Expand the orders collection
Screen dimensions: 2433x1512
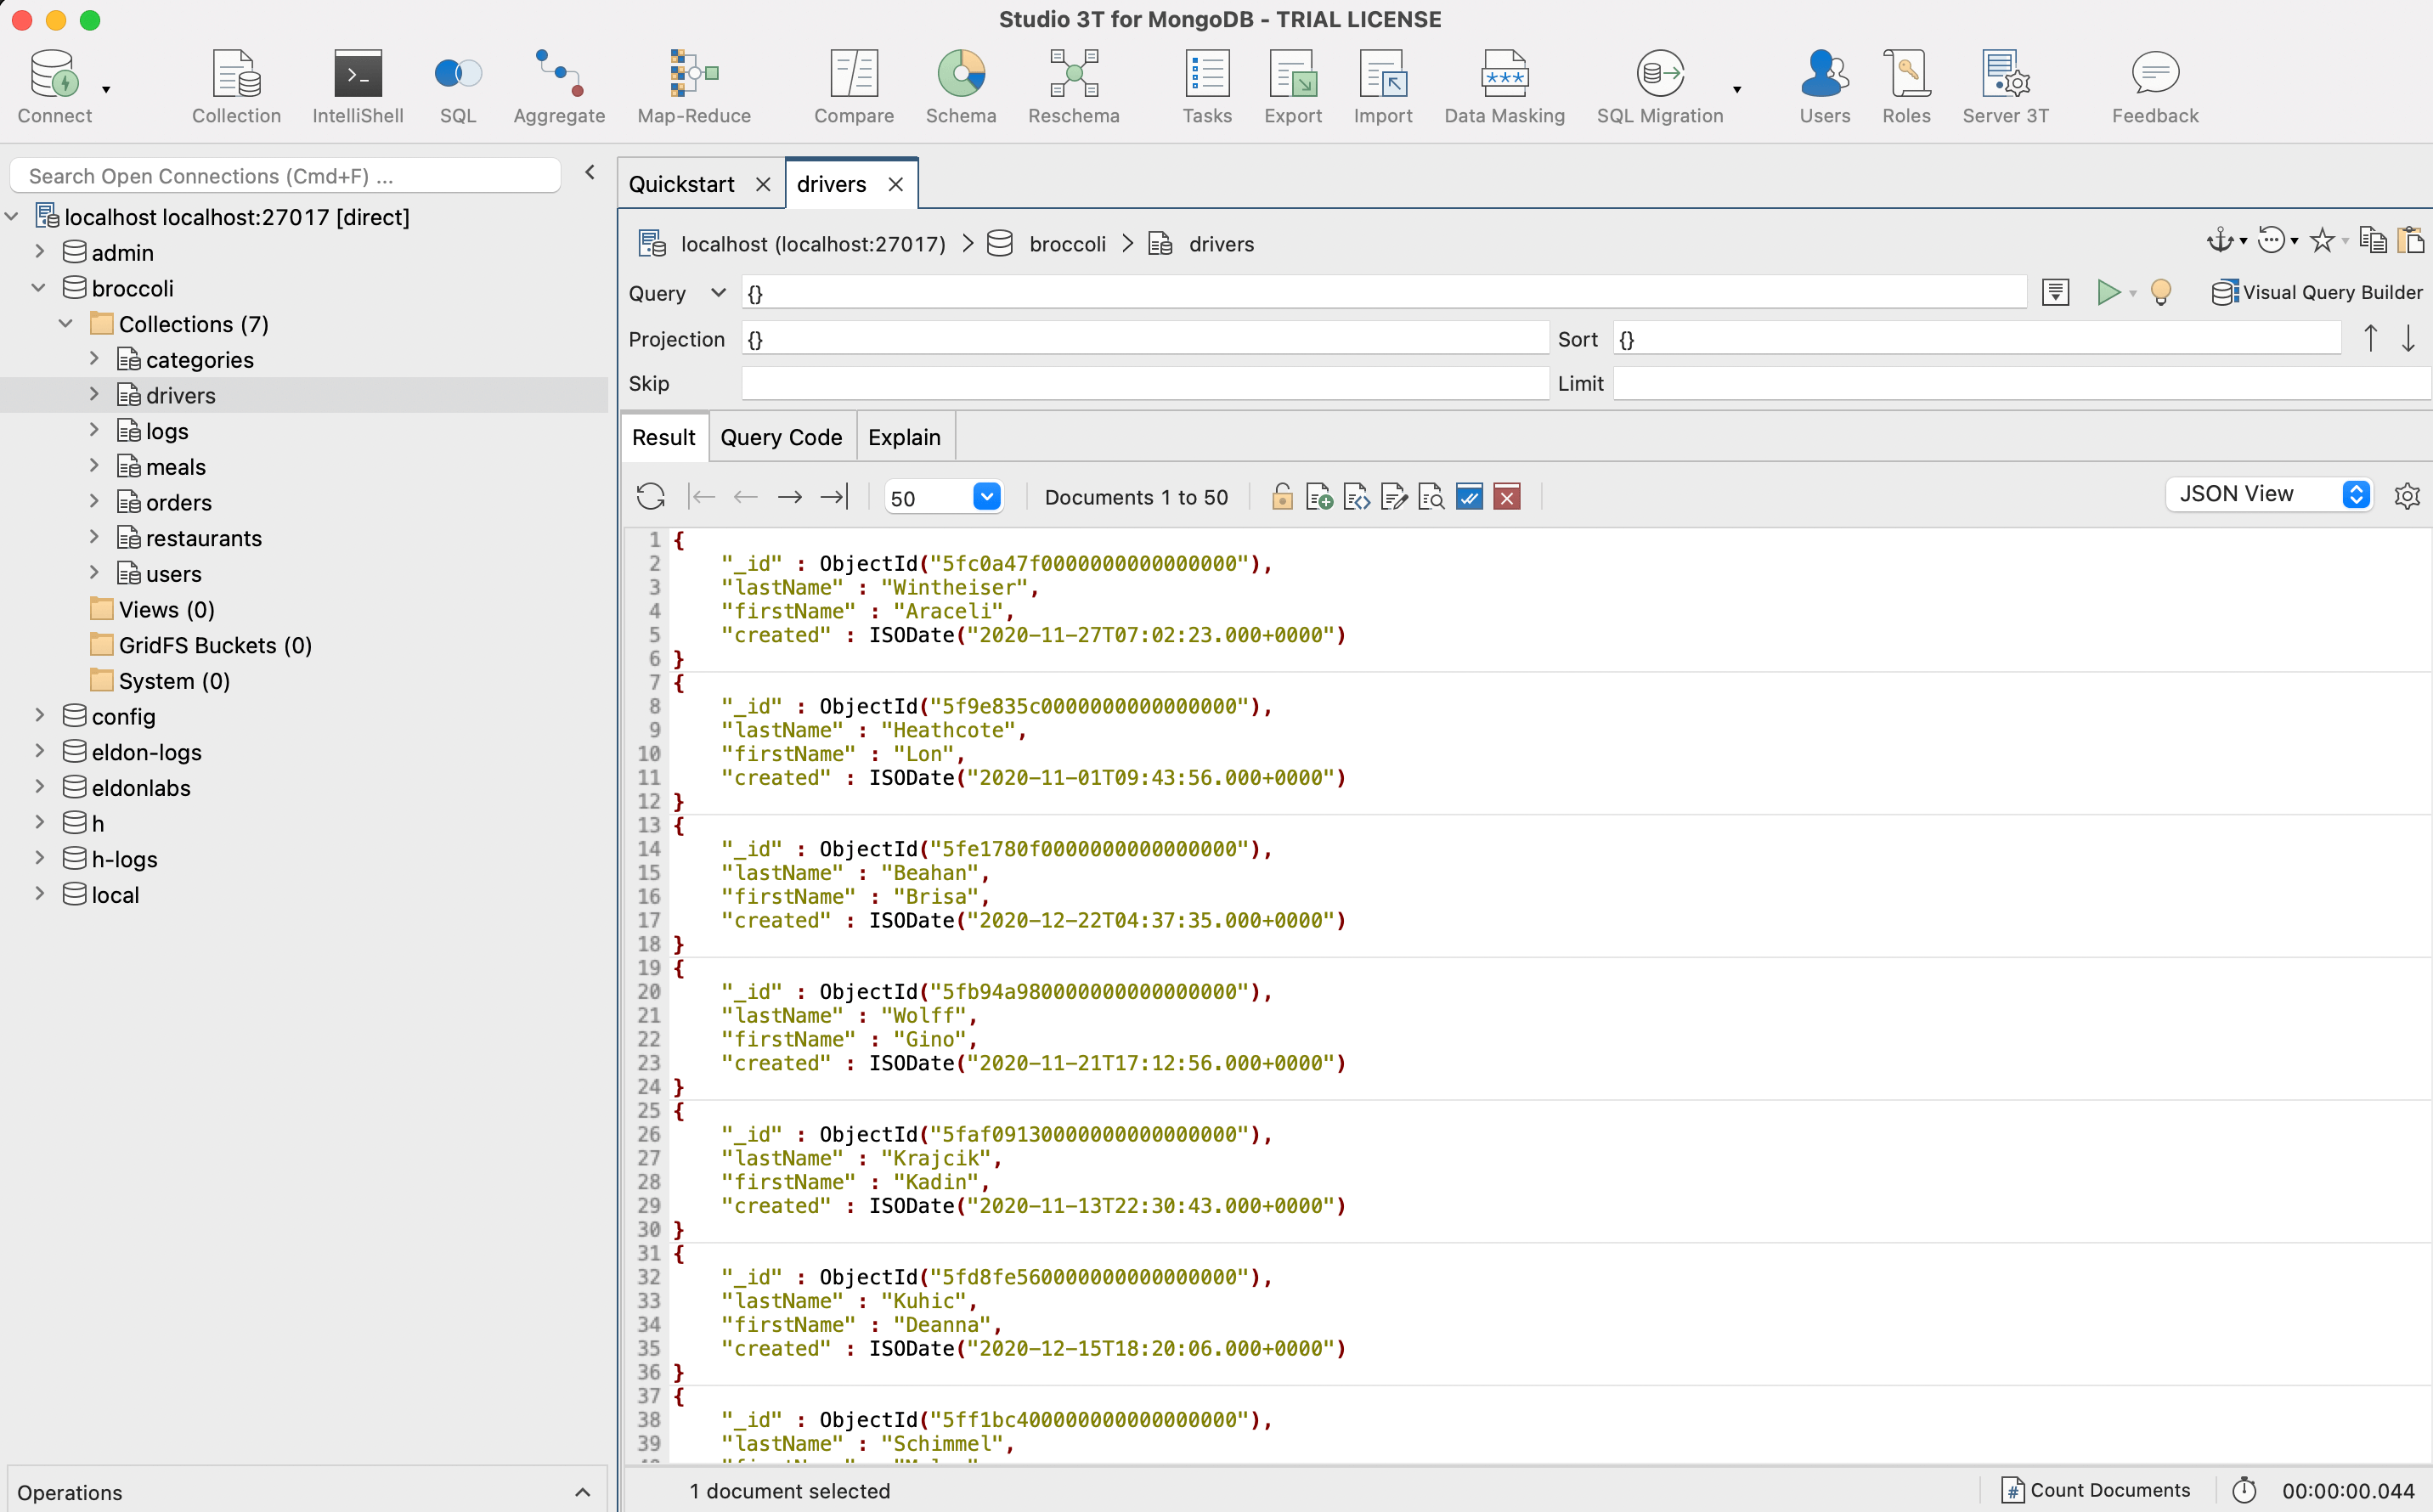click(x=94, y=502)
